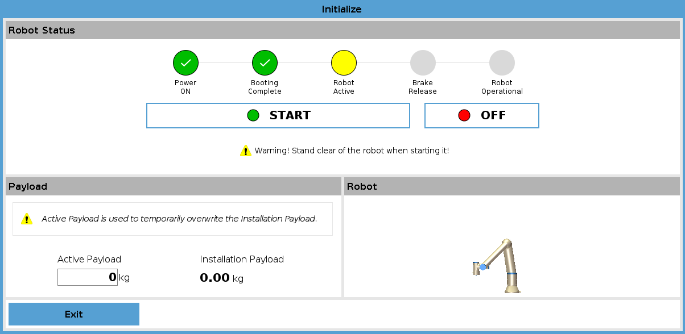
Task: Click the Initialize title bar
Action: point(342,9)
